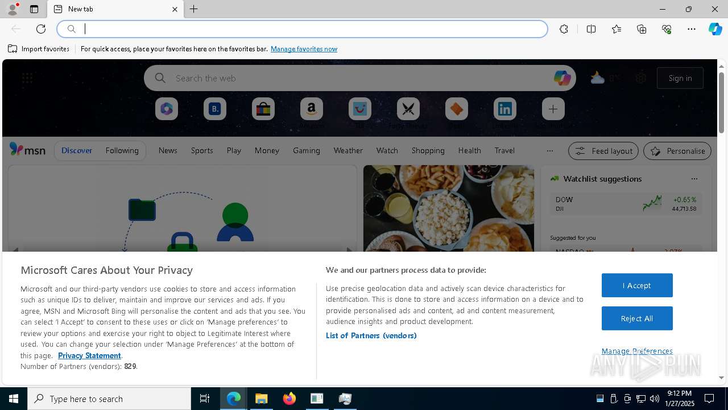Open a new tab with plus button

(194, 9)
